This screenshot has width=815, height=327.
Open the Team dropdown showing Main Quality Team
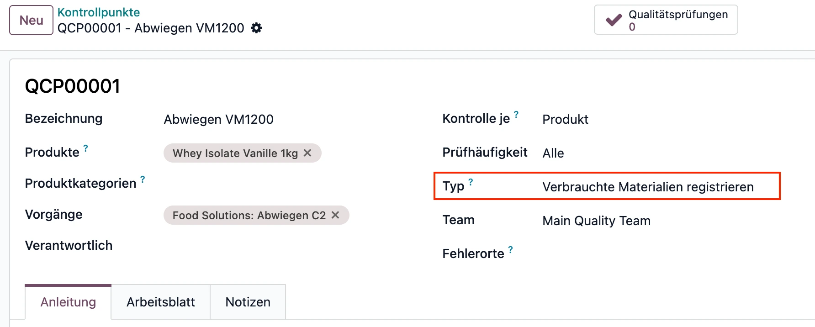(x=596, y=221)
